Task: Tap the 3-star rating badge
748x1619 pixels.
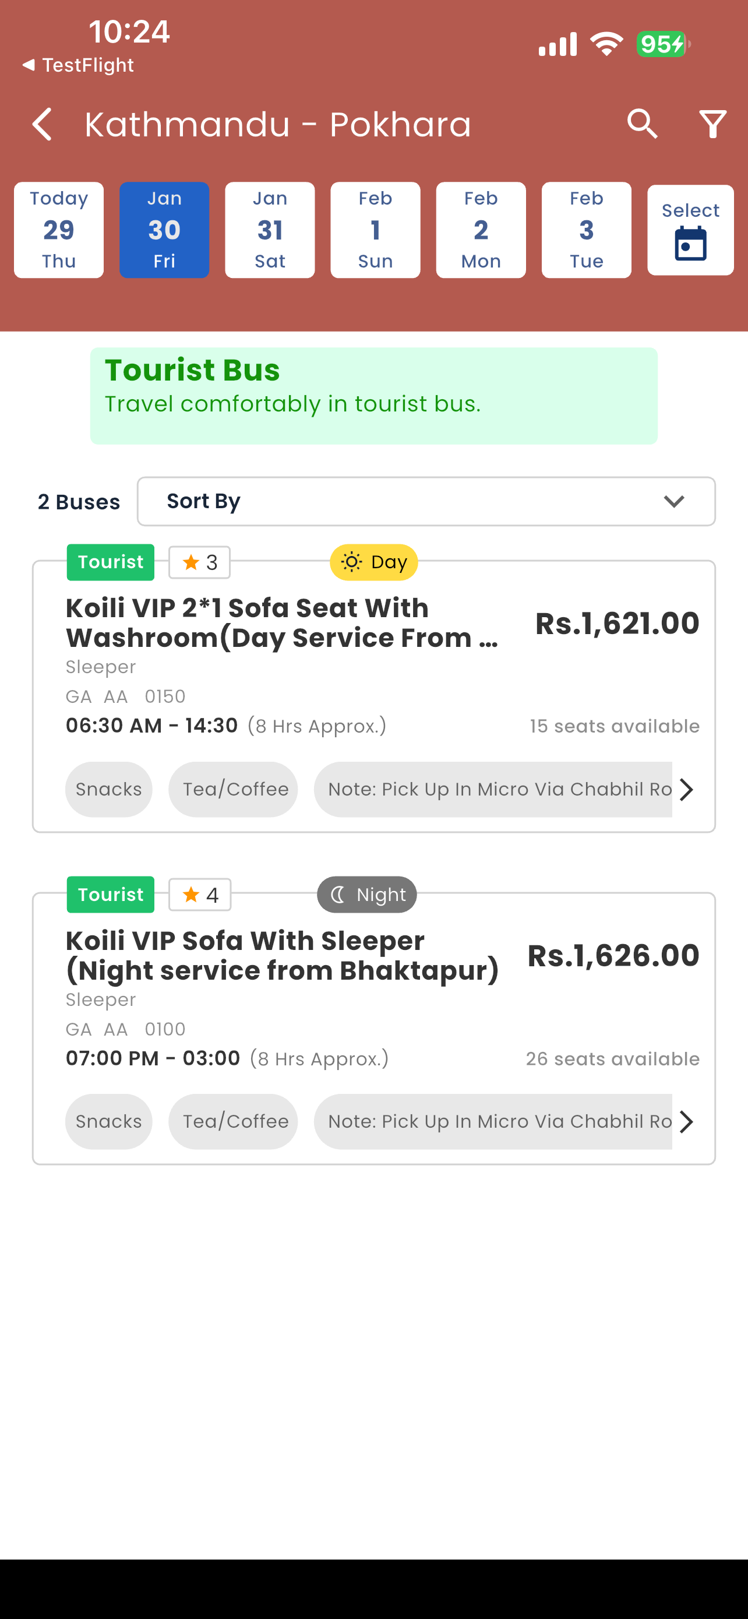Action: [199, 562]
